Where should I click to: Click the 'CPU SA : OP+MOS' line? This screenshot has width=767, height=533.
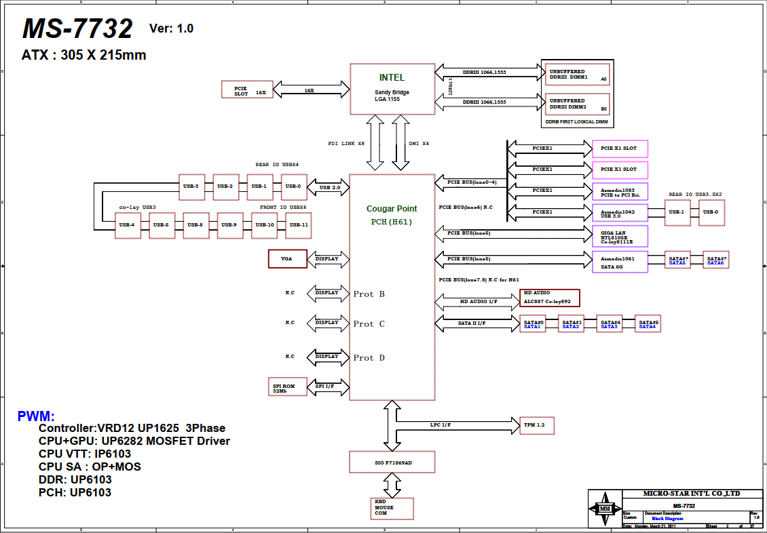click(x=90, y=467)
